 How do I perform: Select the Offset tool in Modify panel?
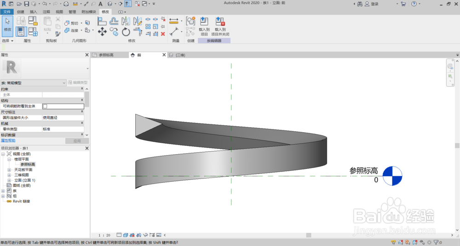pyautogui.click(x=114, y=21)
